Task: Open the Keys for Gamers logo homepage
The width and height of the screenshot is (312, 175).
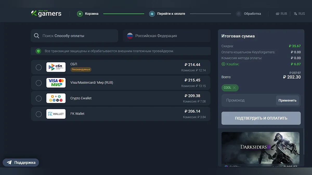Action: coord(46,13)
